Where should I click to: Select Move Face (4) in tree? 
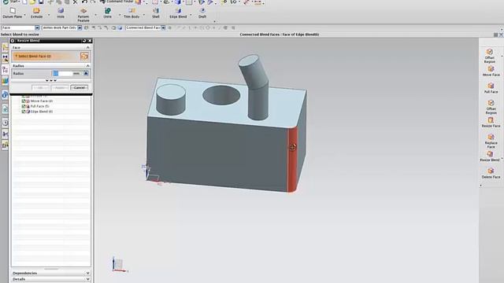[x=42, y=101]
